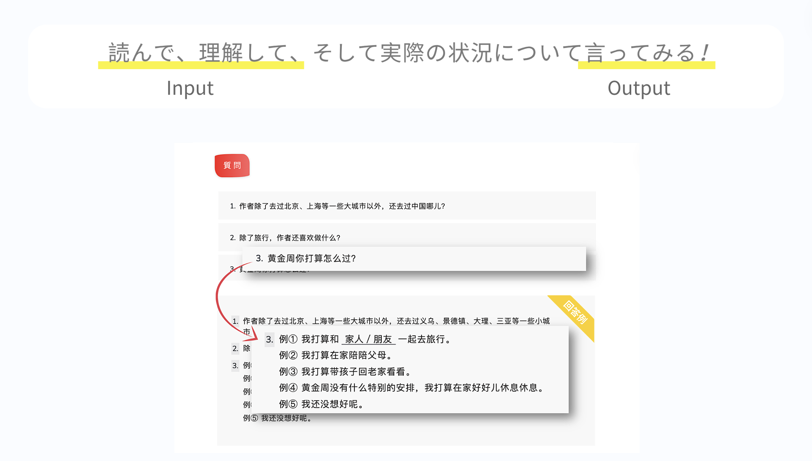Select the Output label
This screenshot has height=461, width=812.
(638, 88)
